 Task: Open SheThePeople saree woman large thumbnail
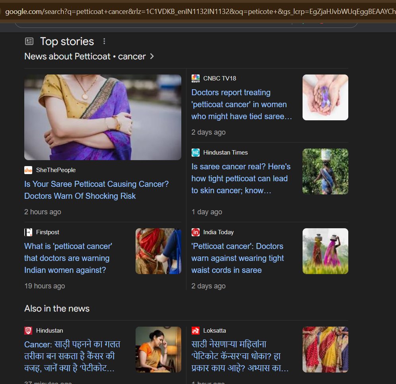[103, 117]
